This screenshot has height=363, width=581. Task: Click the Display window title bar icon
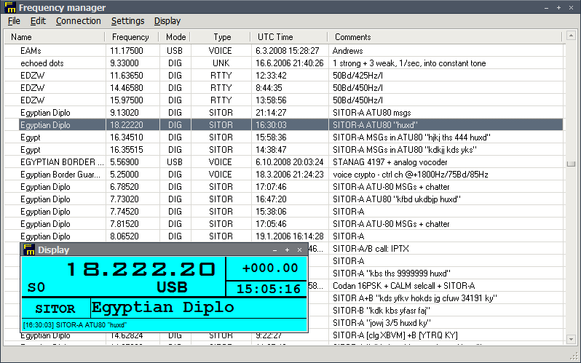[29, 250]
